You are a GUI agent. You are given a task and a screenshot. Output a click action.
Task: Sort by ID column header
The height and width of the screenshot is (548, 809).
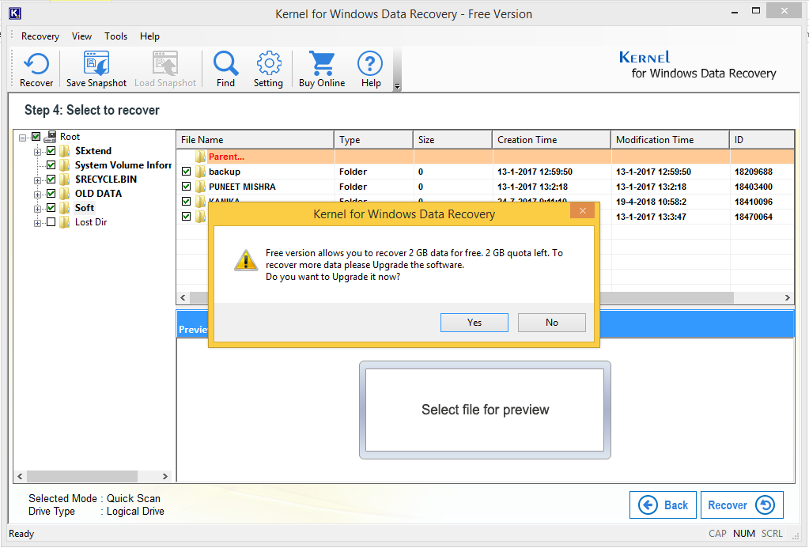coord(762,140)
